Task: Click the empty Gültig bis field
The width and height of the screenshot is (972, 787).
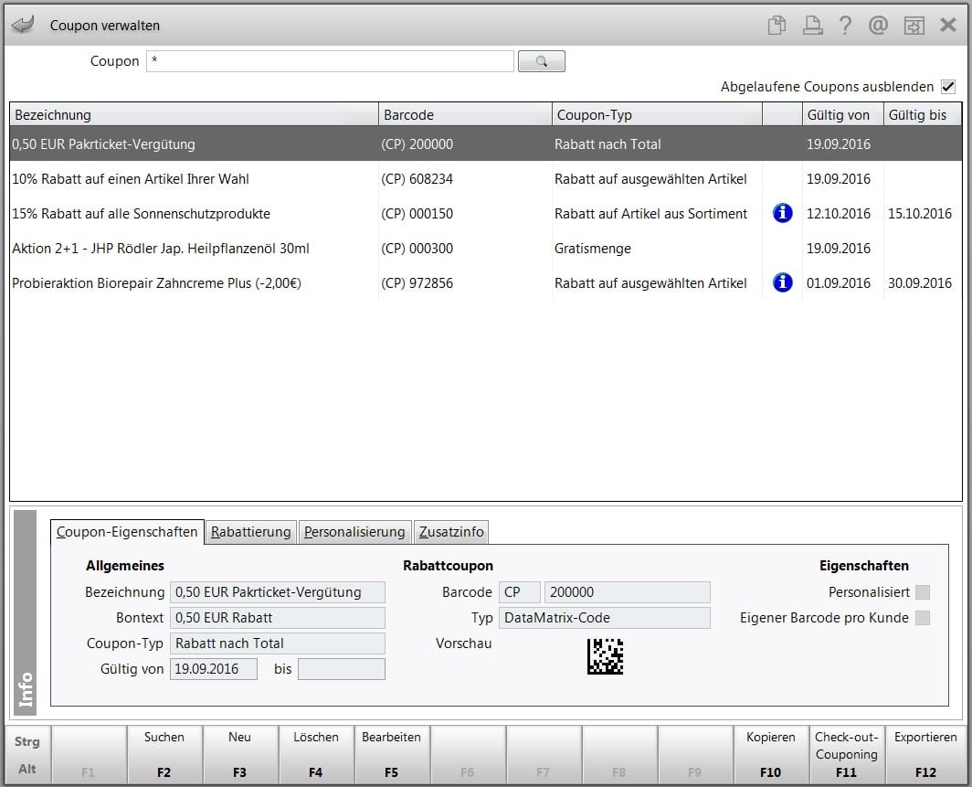Action: [x=342, y=669]
